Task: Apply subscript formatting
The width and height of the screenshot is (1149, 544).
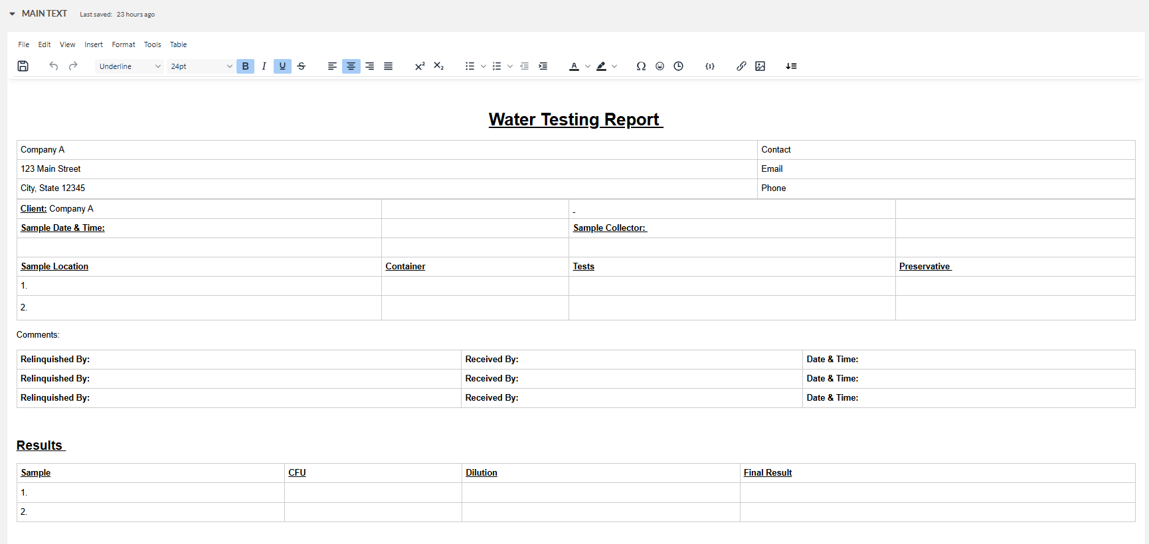Action: point(438,66)
